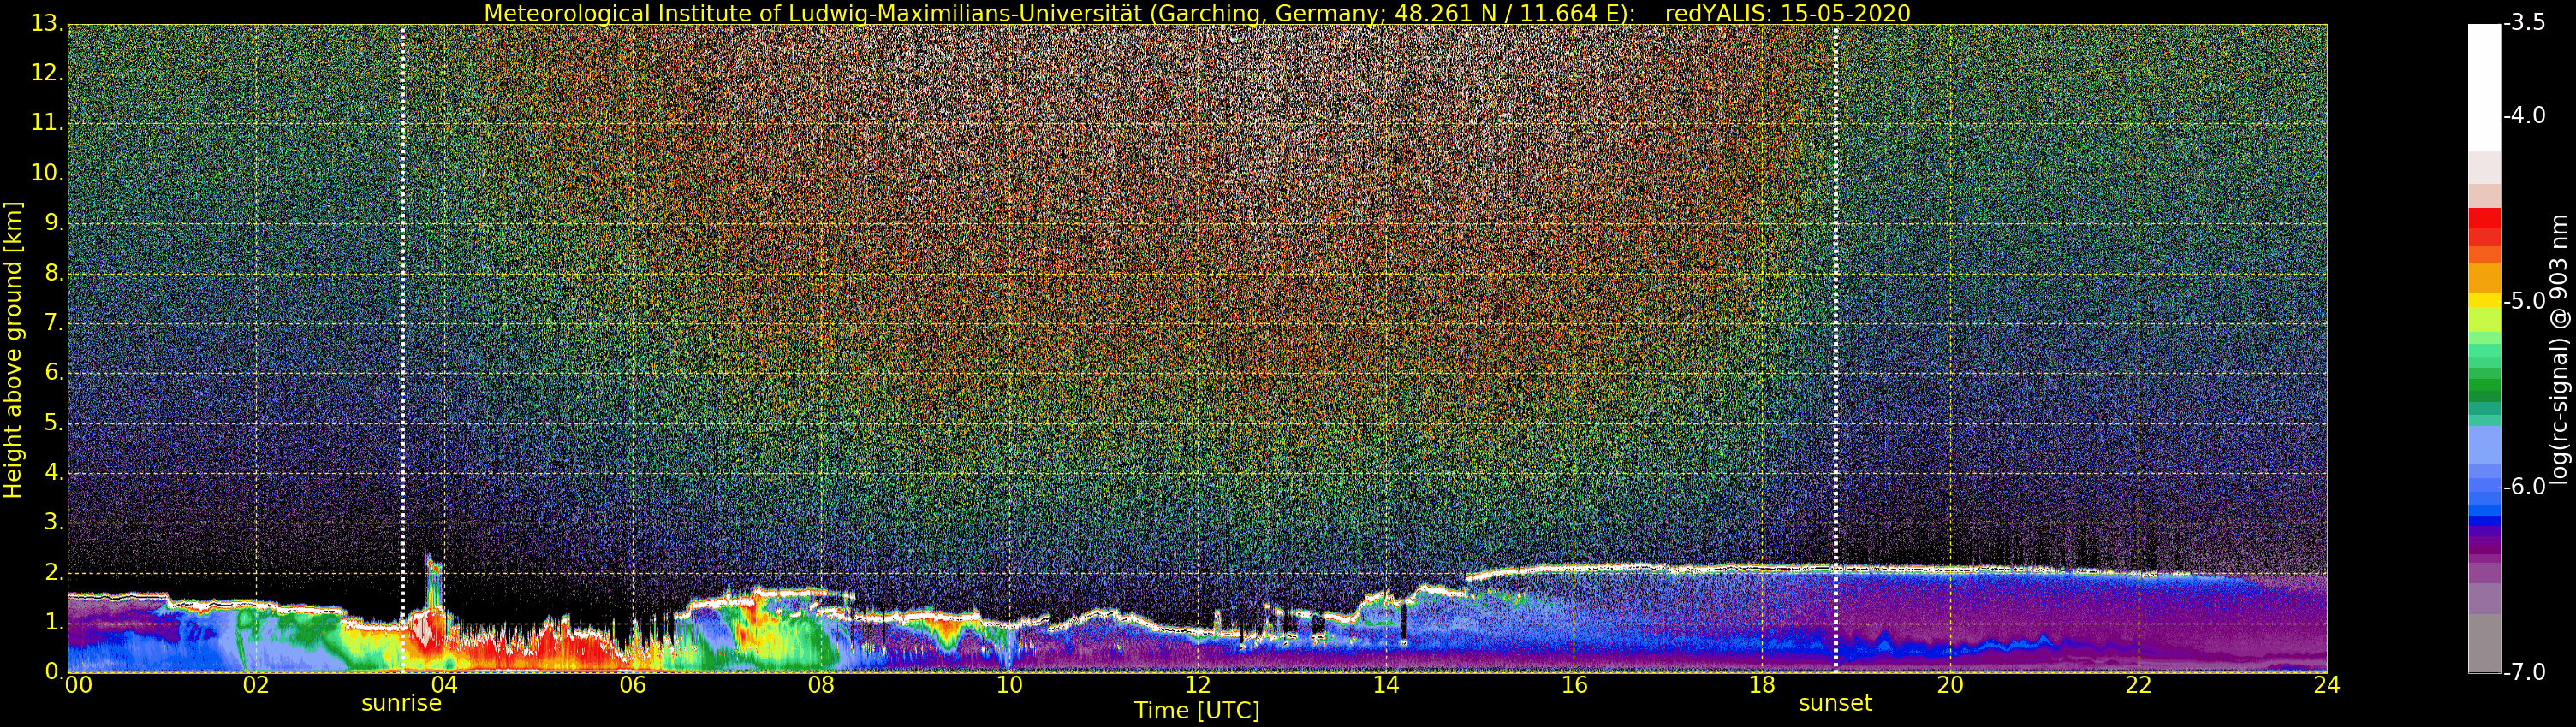This screenshot has height=727, width=2576.
Task: Click the '10' time axis tick label
Action: (x=1009, y=685)
